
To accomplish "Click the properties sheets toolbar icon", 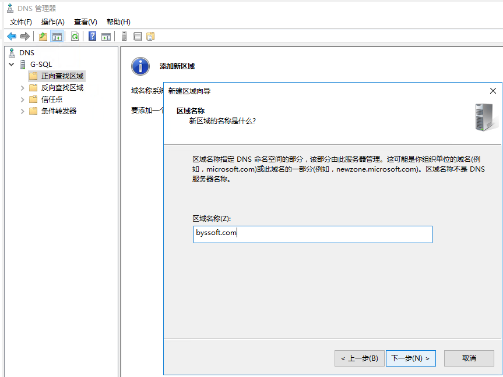I will [150, 37].
